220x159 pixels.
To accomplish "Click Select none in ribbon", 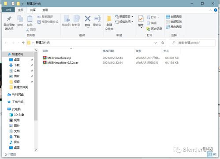I will tap(174, 22).
